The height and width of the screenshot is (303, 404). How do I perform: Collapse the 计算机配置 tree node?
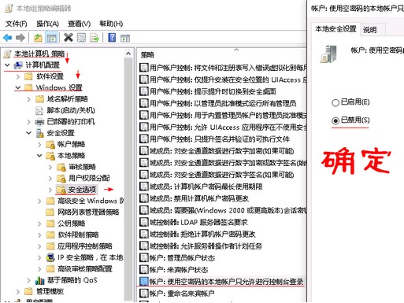pyautogui.click(x=7, y=65)
